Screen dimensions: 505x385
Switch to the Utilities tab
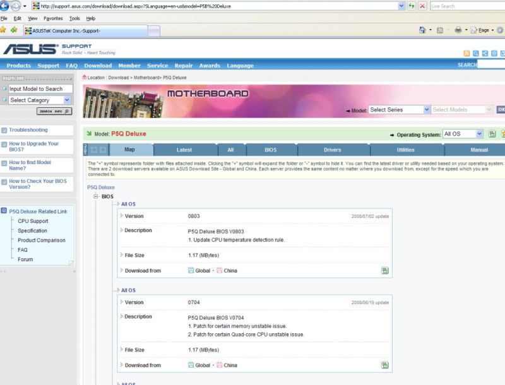coord(405,150)
